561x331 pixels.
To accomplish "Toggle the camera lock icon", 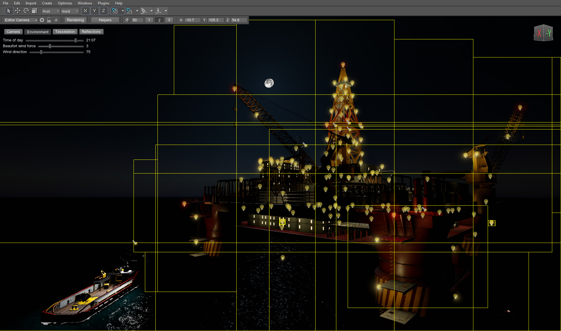I will (x=49, y=20).
